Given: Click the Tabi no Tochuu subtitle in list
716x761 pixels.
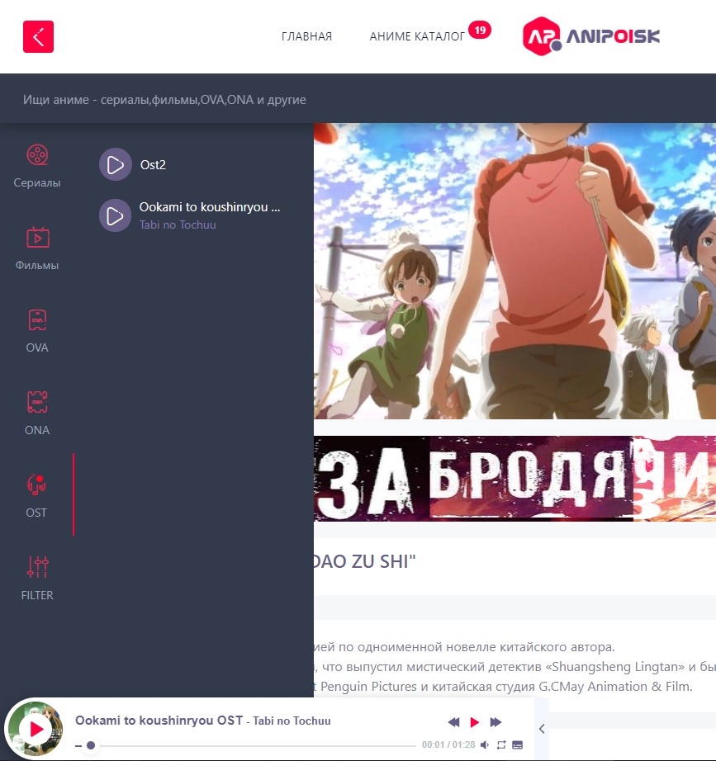Looking at the screenshot, I should (178, 225).
